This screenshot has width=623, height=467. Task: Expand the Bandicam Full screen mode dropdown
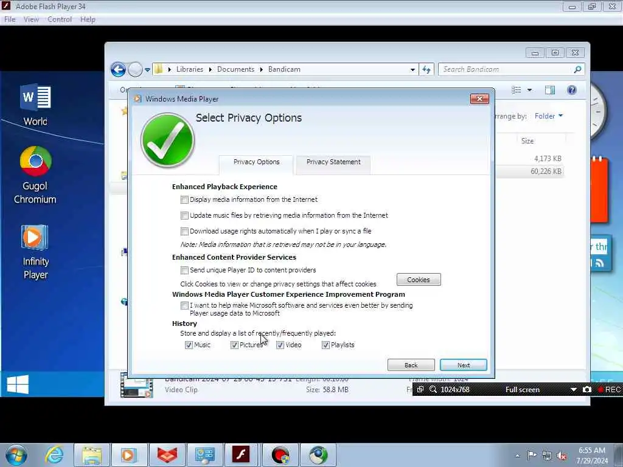(573, 390)
